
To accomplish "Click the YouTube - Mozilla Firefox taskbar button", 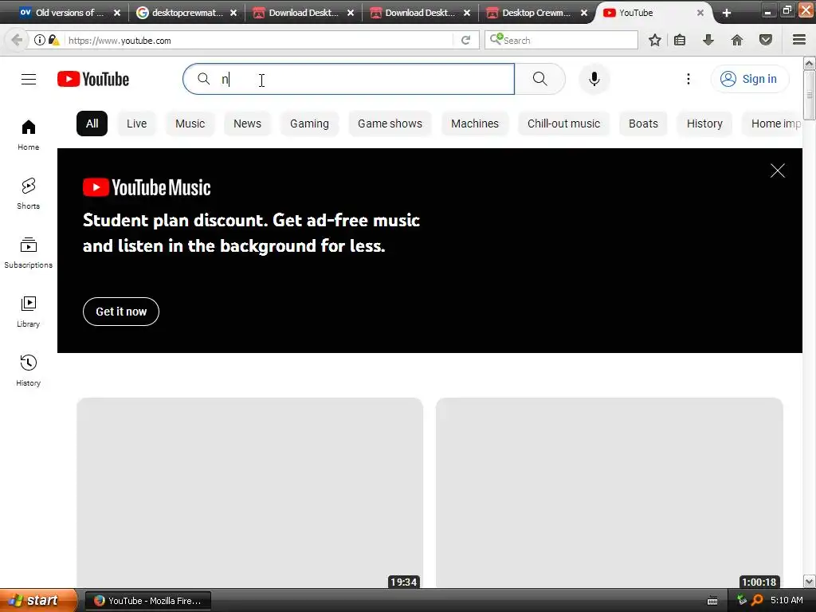I will pyautogui.click(x=147, y=601).
